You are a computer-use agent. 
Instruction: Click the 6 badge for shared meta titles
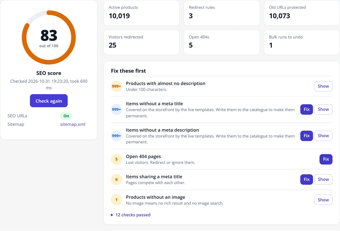point(116,179)
